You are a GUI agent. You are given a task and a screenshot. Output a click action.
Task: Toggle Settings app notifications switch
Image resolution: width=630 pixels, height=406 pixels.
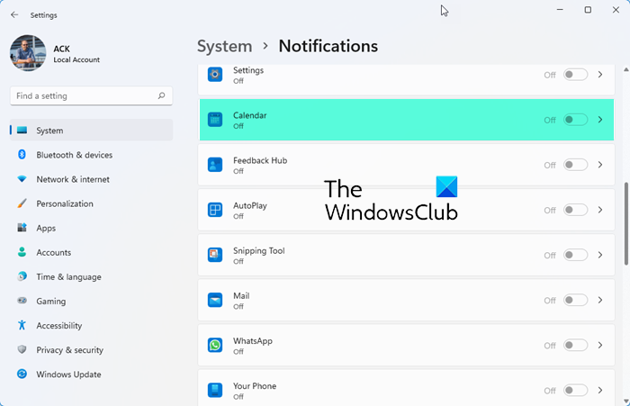tap(575, 75)
